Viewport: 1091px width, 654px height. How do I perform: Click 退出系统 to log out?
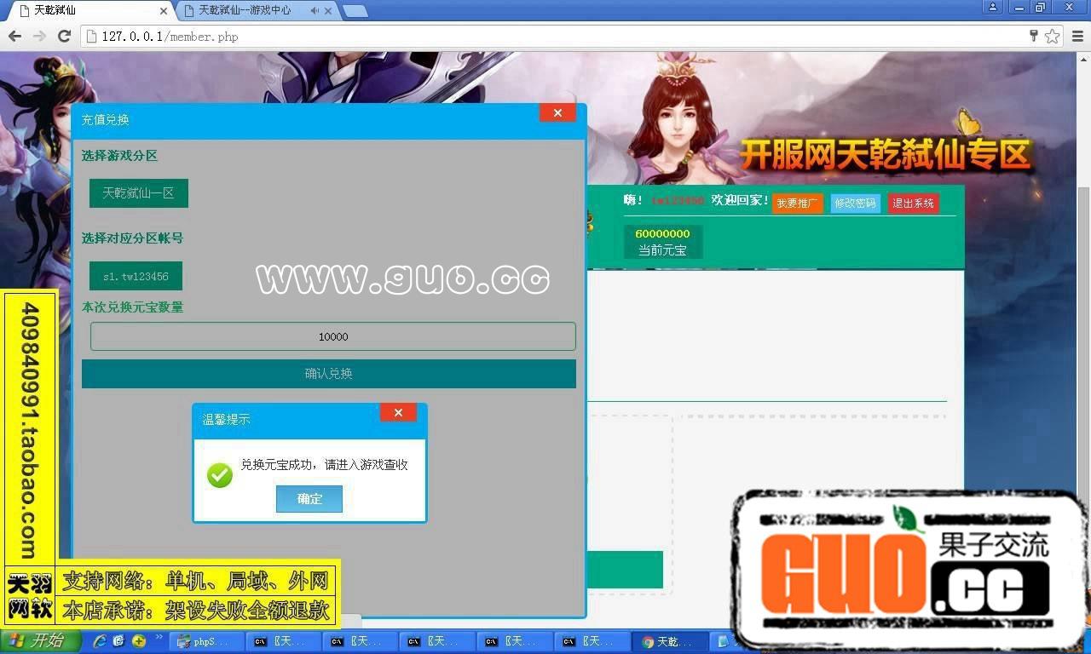(x=913, y=204)
